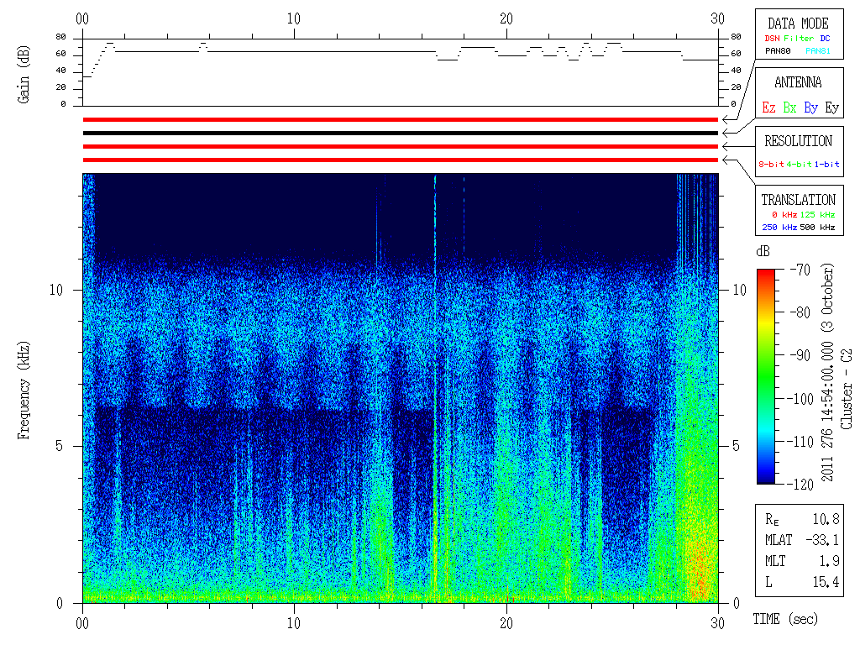Viewport: 860px width, 645px height.
Task: Click the 00 tick label below the spectrogram
Action: click(82, 623)
